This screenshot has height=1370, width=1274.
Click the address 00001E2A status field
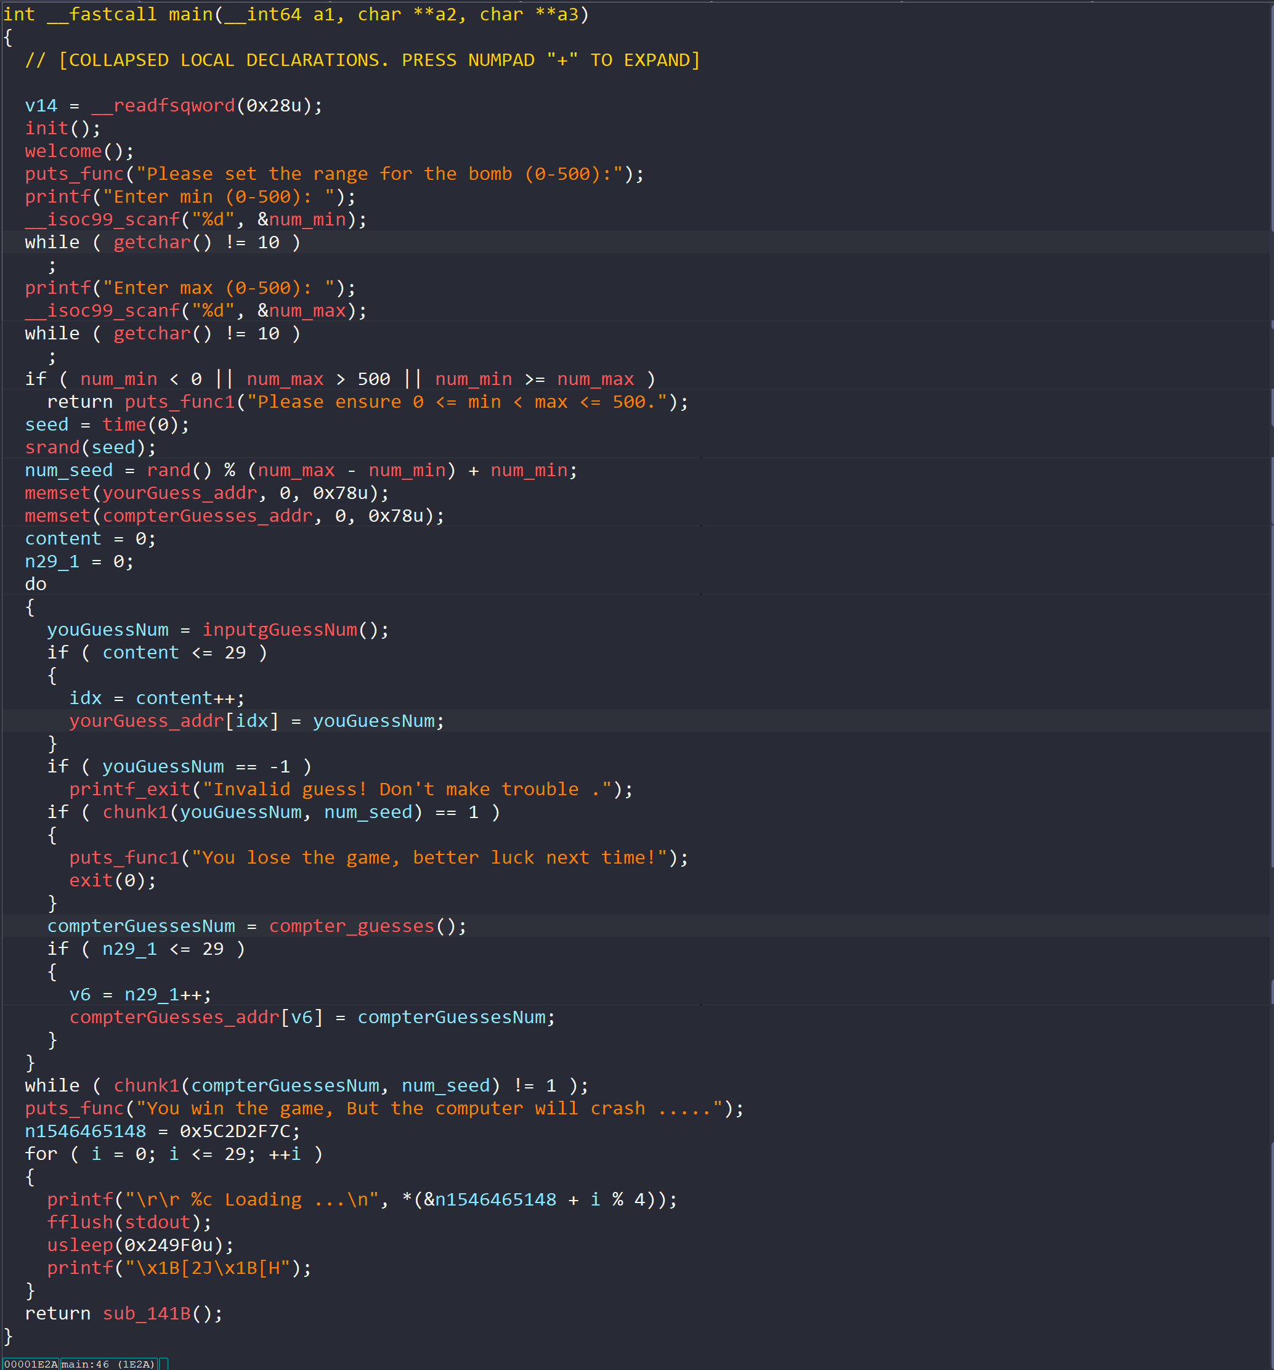(x=30, y=1364)
